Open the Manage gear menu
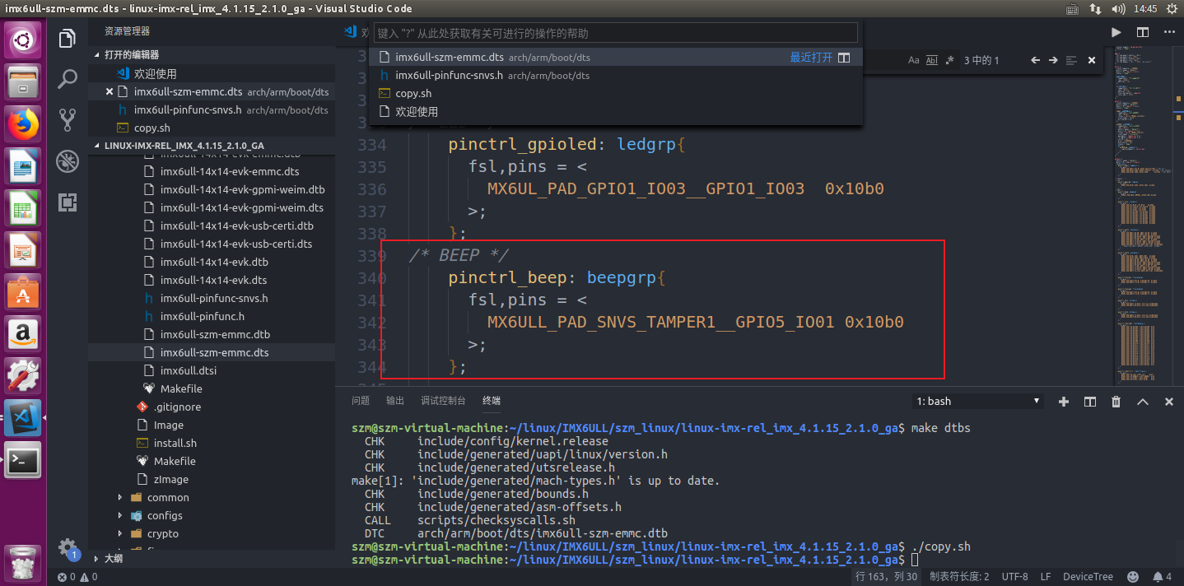The height and width of the screenshot is (586, 1184). pyautogui.click(x=68, y=548)
